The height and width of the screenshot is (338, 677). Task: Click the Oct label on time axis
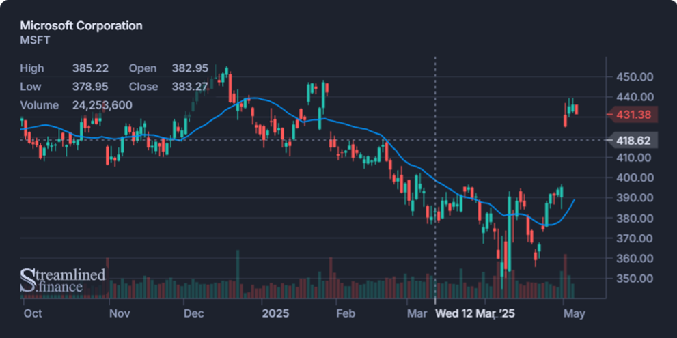pyautogui.click(x=32, y=313)
